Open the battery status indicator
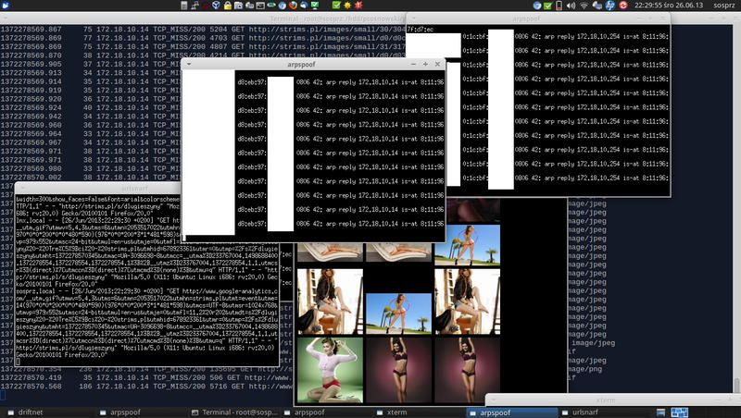The image size is (741, 418). coord(559,6)
